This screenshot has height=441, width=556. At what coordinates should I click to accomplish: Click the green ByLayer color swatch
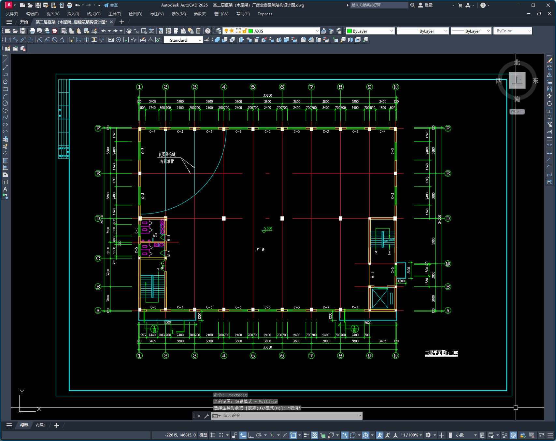point(349,31)
